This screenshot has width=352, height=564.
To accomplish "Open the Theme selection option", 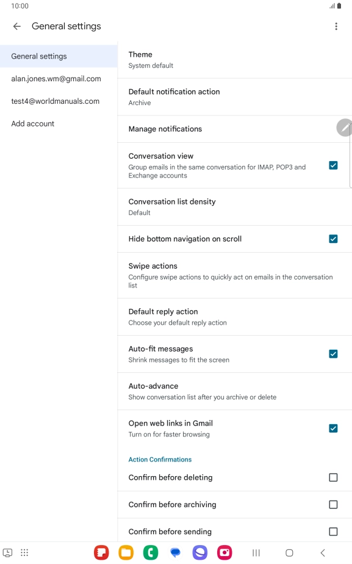I will tap(234, 60).
